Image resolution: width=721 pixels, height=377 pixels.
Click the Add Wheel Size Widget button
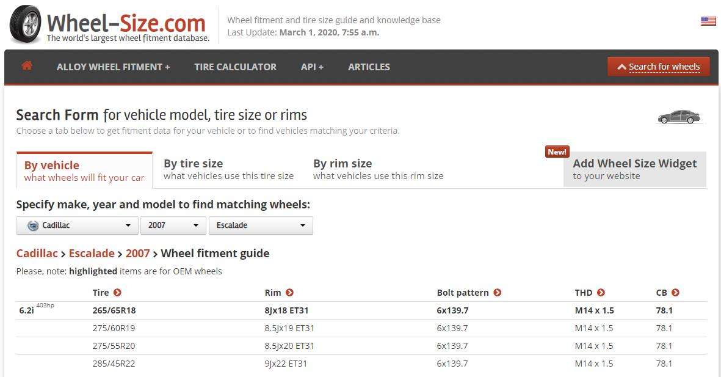click(x=634, y=169)
